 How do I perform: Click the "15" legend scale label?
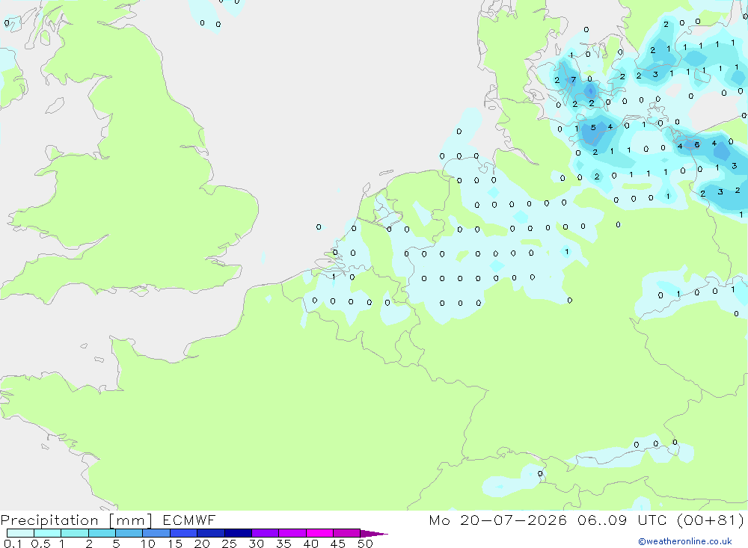click(x=175, y=544)
